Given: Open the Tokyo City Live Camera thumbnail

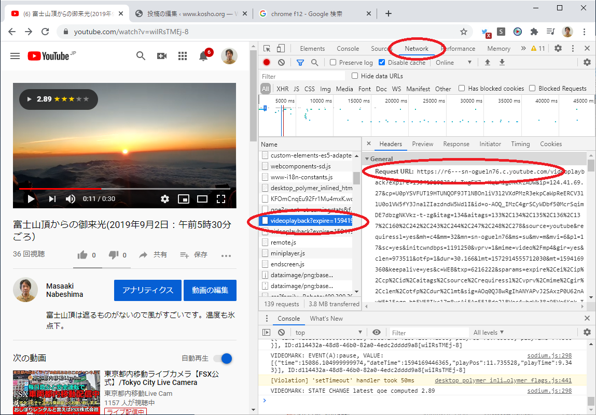Looking at the screenshot, I should [57, 392].
